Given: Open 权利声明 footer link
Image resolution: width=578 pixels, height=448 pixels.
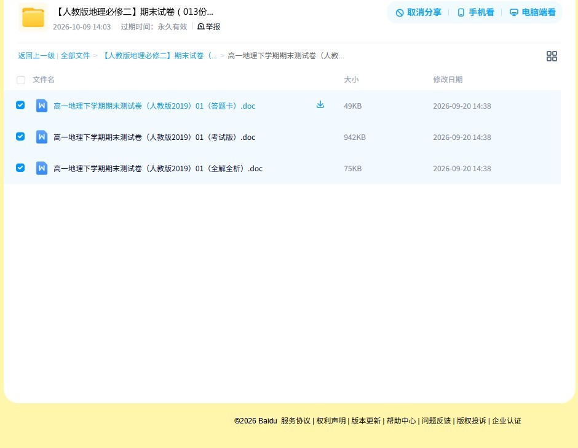Looking at the screenshot, I should tap(331, 420).
